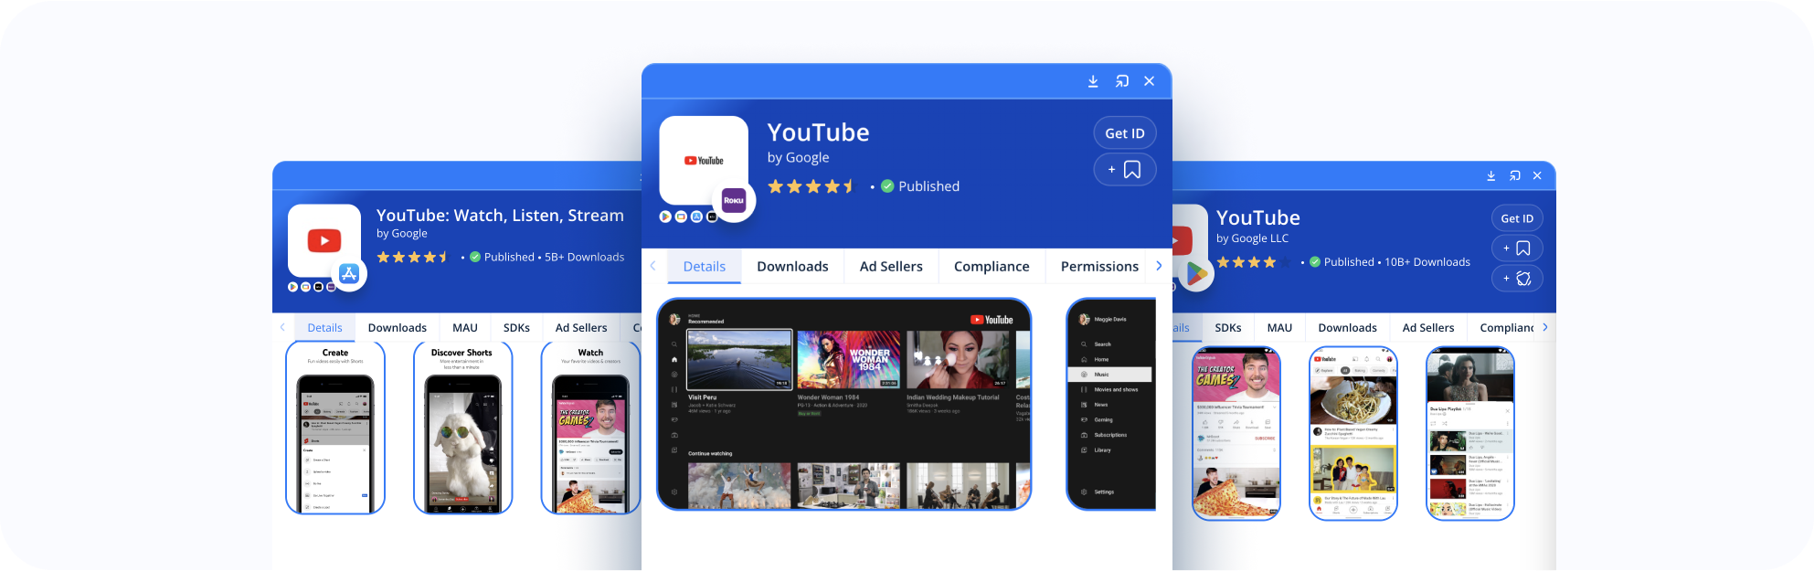Viewport: 1814px width, 571px height.
Task: Click the Google Play mini icon under Roku app logo
Action: 665,217
